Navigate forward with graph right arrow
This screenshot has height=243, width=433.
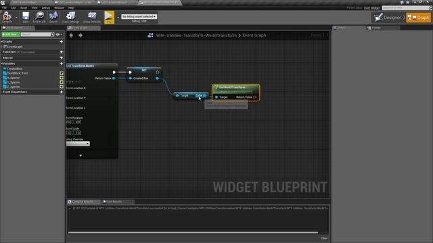pos(81,35)
